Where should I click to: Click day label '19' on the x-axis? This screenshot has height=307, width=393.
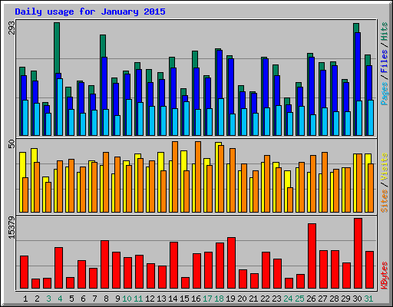click(x=230, y=299)
